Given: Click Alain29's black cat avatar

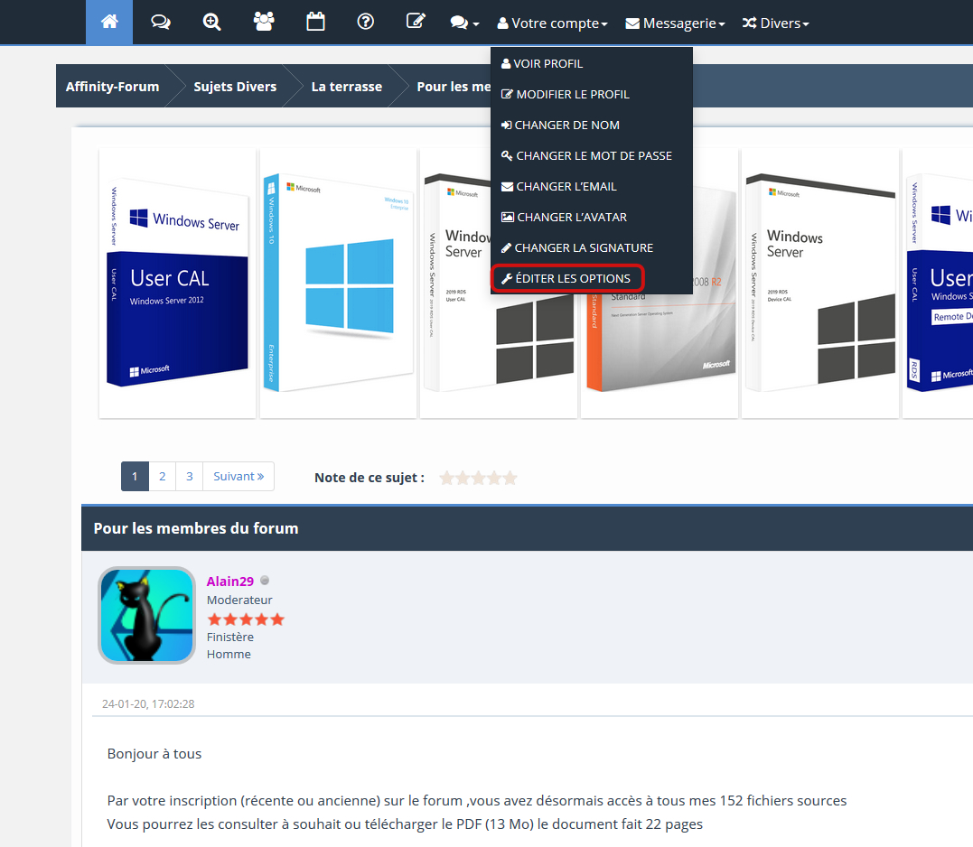Looking at the screenshot, I should (147, 615).
